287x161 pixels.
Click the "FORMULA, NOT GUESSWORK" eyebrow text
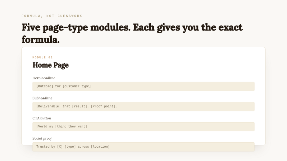(52, 16)
